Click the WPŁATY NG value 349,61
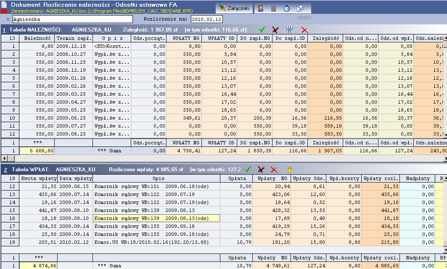This screenshot has height=269, width=447. click(184, 118)
